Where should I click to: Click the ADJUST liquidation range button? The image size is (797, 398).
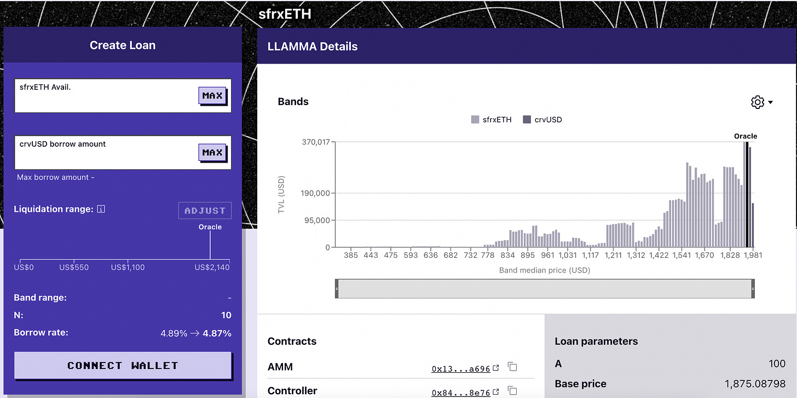[x=205, y=211]
